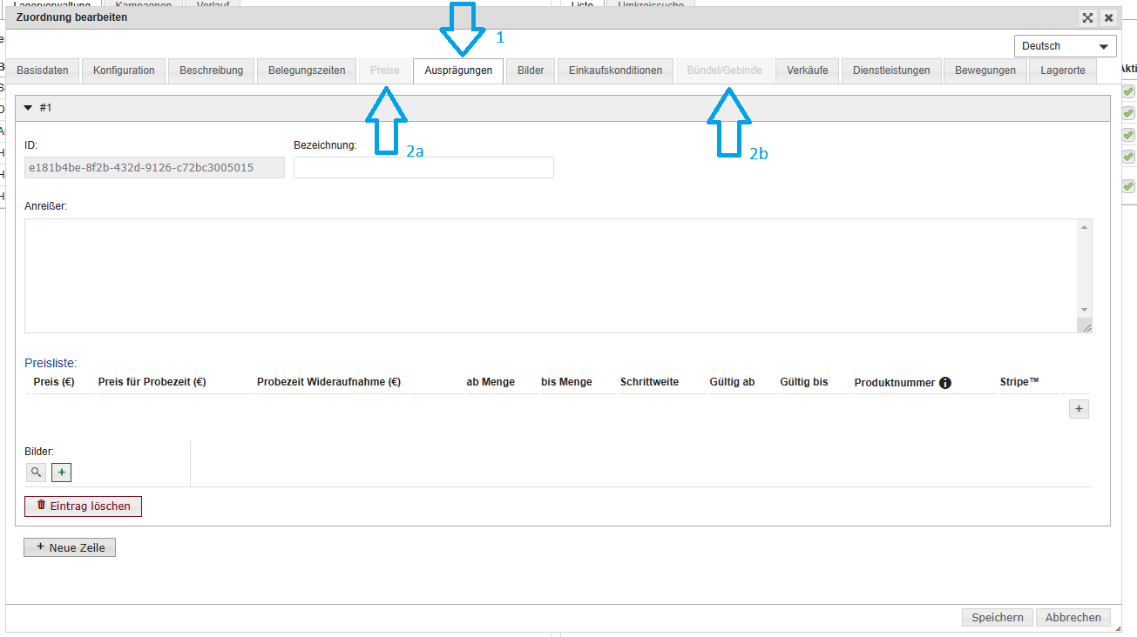Go to the Einkaufskonditionen tab
The width and height of the screenshot is (1137, 637).
(615, 70)
